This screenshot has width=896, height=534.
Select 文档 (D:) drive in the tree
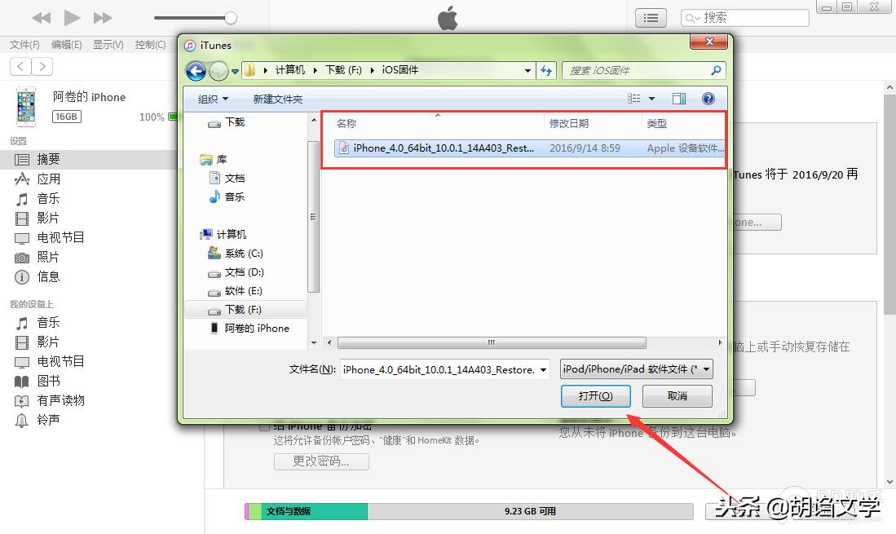tap(244, 272)
